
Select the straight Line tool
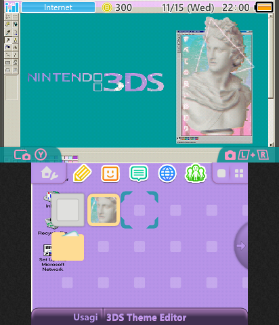point(8,55)
